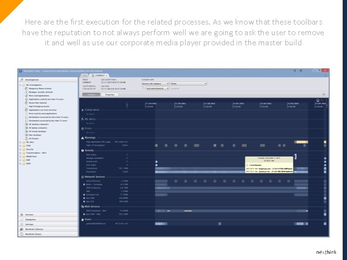Click the High application CPU usage yellow bar
347x260 pixels.
[x=302, y=142]
